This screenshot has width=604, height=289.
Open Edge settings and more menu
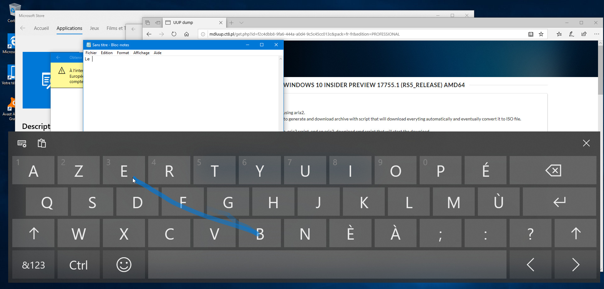596,34
